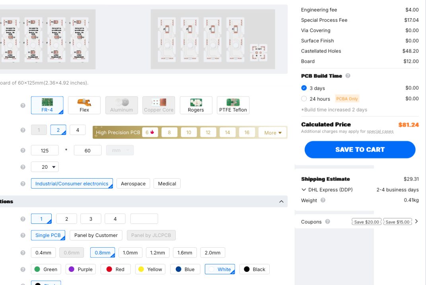Click the Coupons help question mark
This screenshot has width=426, height=285.
tap(328, 221)
